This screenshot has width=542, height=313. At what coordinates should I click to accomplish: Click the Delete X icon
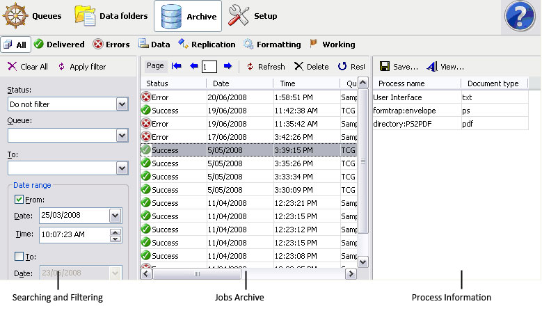coord(298,66)
